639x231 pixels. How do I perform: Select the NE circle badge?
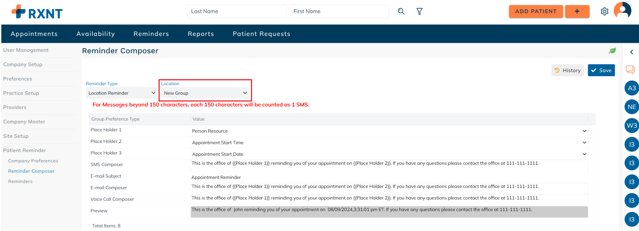632,107
